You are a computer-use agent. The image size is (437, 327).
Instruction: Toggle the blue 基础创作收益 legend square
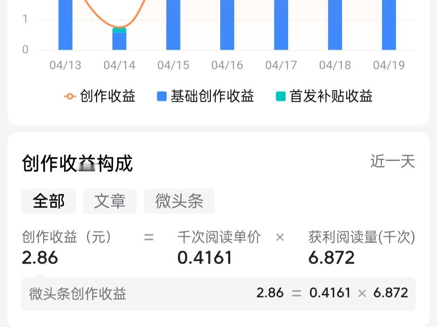[x=161, y=96]
